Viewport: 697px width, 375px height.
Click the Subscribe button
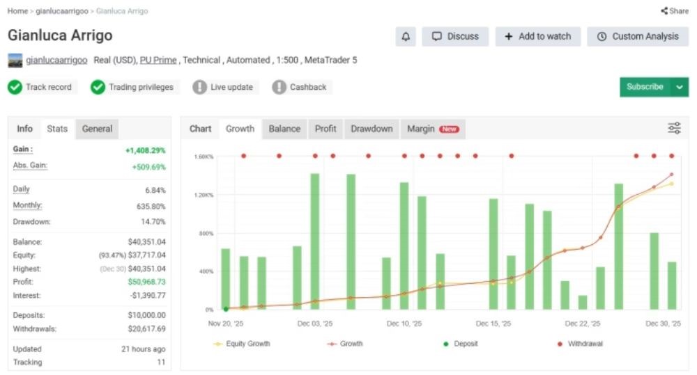pos(645,87)
